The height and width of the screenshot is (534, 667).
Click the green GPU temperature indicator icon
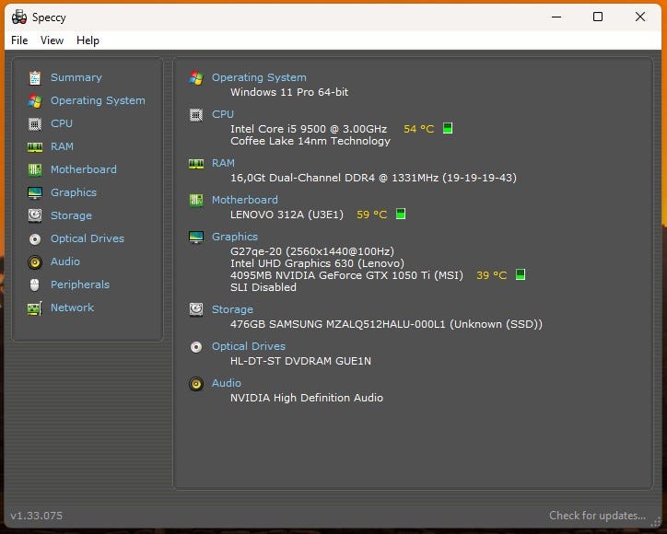pos(521,274)
